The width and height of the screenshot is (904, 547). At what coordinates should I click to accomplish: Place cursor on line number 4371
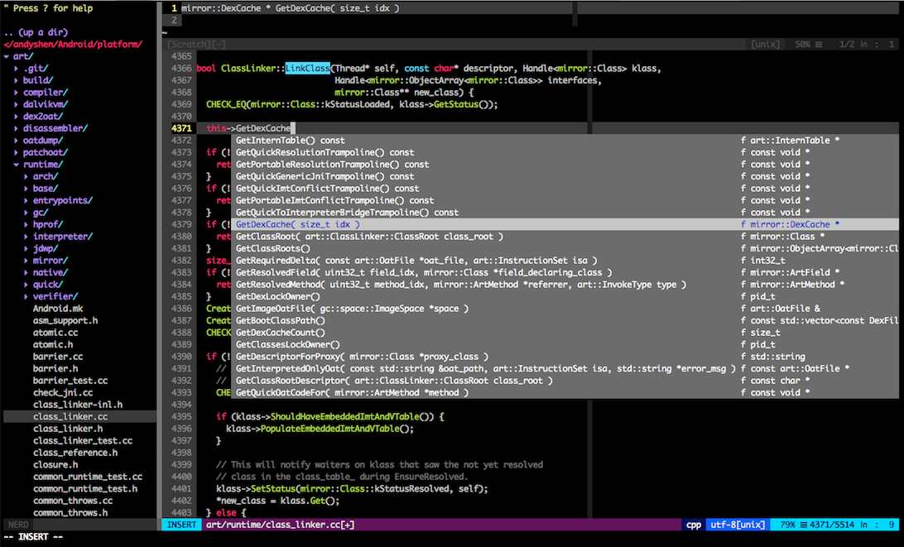(181, 128)
